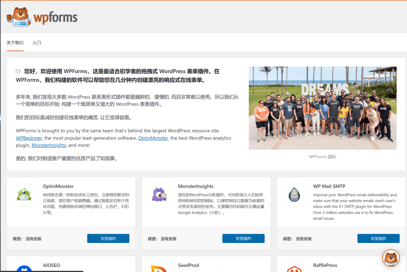Click the MonsterInsights plugin icon

tap(159, 195)
